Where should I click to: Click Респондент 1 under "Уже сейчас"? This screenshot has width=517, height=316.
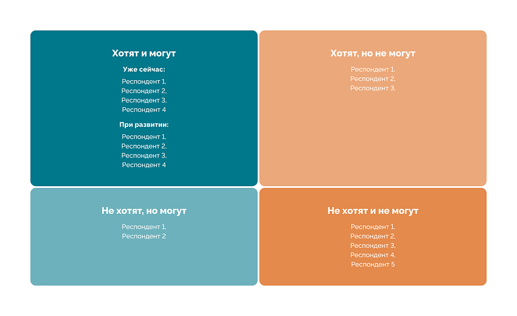[x=144, y=82]
